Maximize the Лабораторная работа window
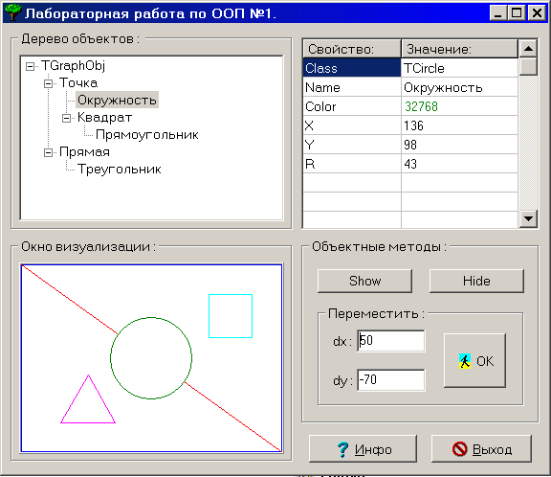Viewport: 551px width, 477px height. click(517, 13)
